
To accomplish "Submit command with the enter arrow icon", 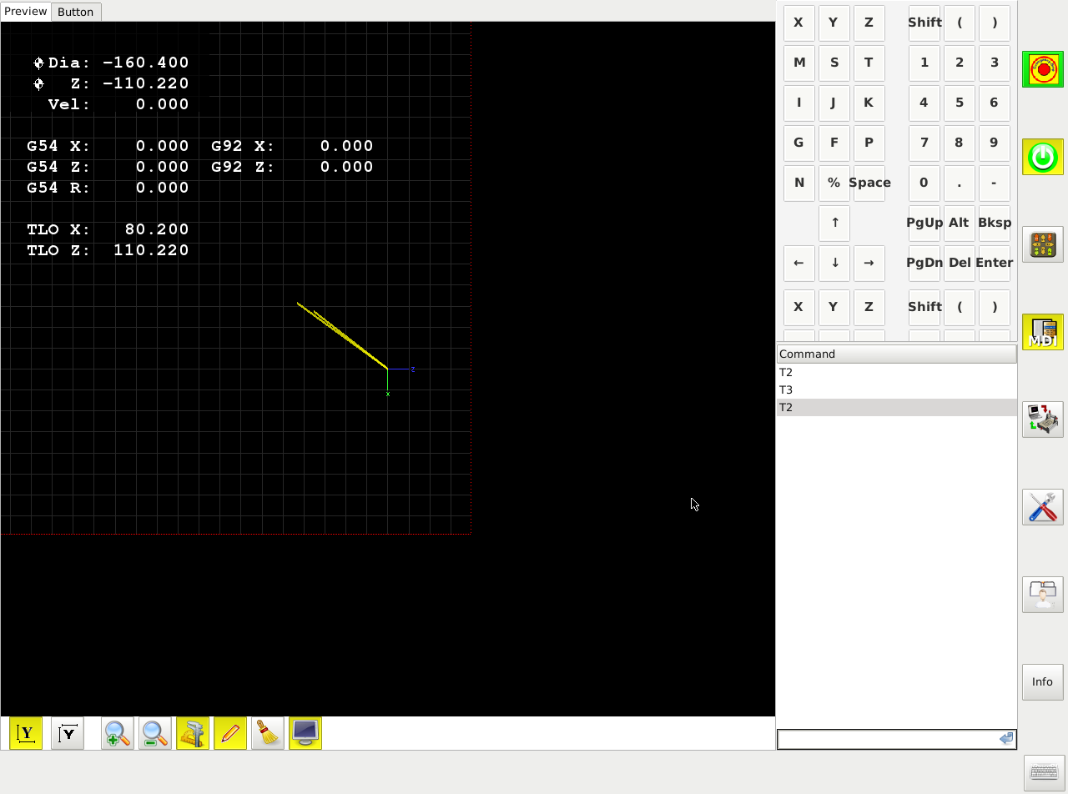I will click(1006, 739).
